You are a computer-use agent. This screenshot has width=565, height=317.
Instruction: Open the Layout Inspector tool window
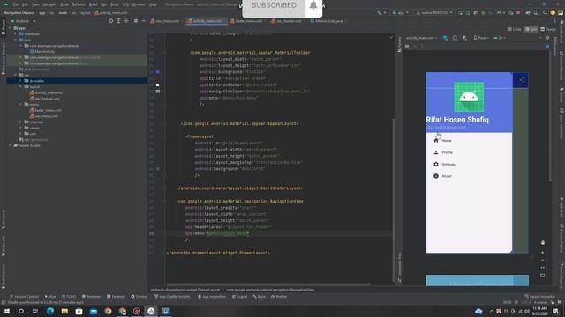[540, 297]
